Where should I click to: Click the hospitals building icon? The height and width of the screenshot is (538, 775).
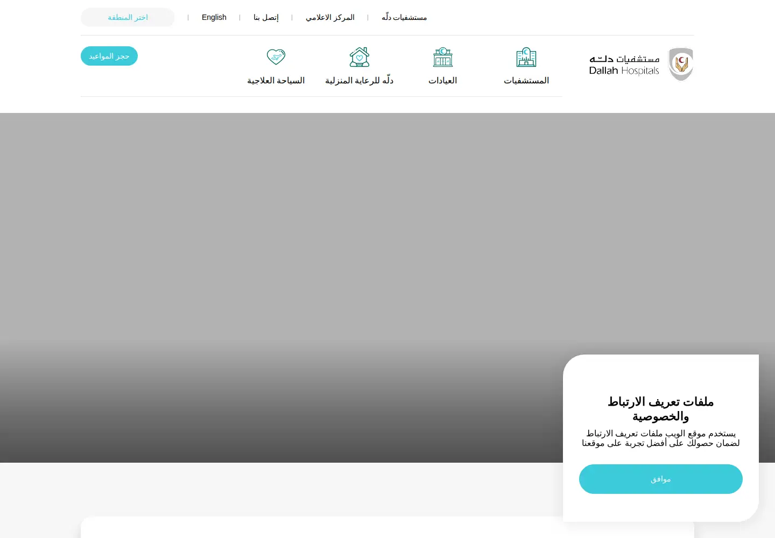click(x=526, y=57)
